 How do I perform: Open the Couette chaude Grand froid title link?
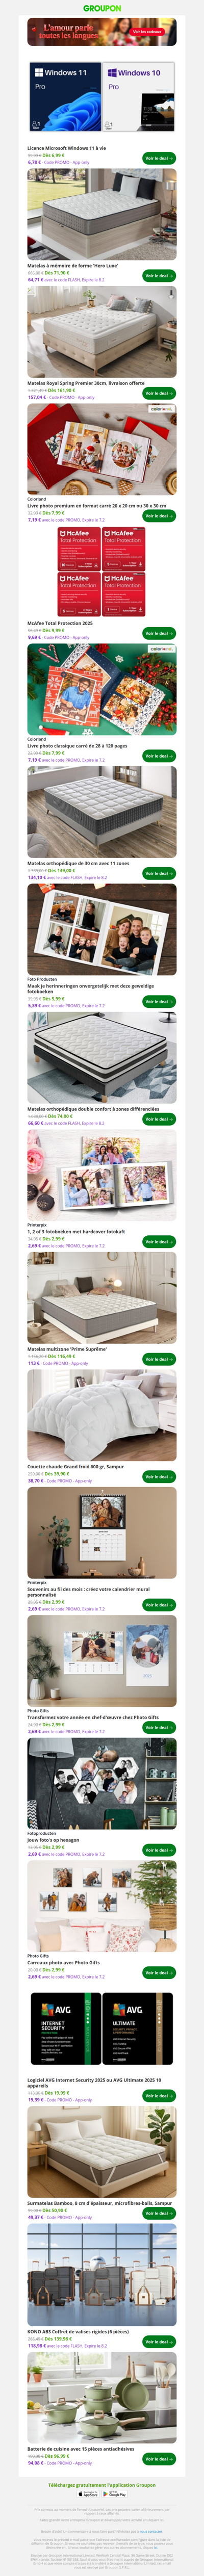[76, 1466]
